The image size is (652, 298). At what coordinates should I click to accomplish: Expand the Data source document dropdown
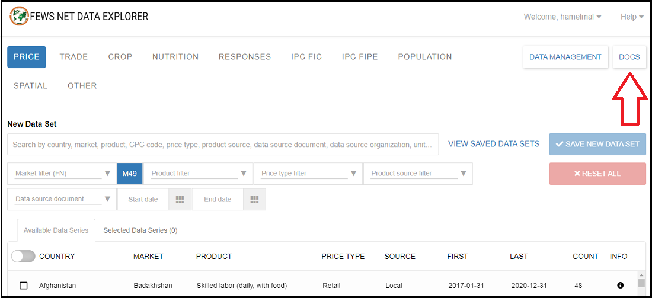(107, 200)
